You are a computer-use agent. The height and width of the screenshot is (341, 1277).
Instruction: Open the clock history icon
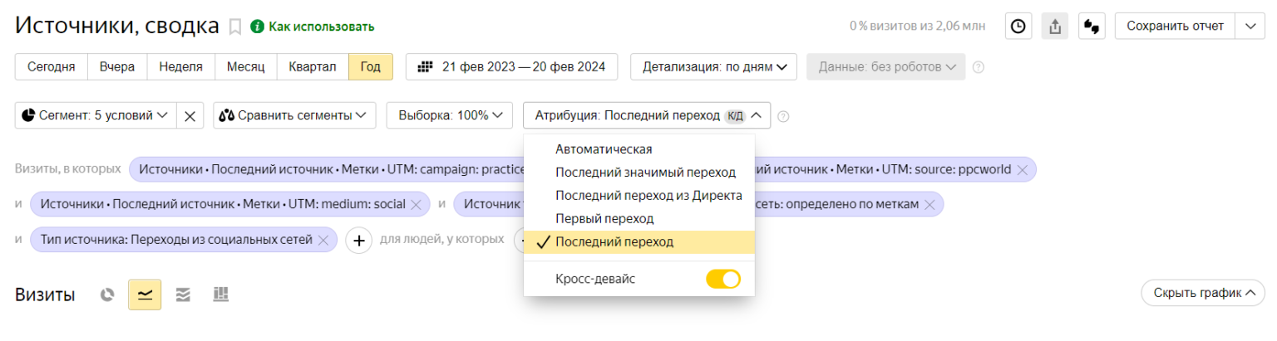(1018, 26)
